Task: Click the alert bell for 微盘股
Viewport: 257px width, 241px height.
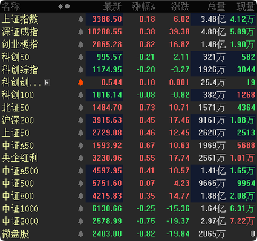Action: [80, 234]
